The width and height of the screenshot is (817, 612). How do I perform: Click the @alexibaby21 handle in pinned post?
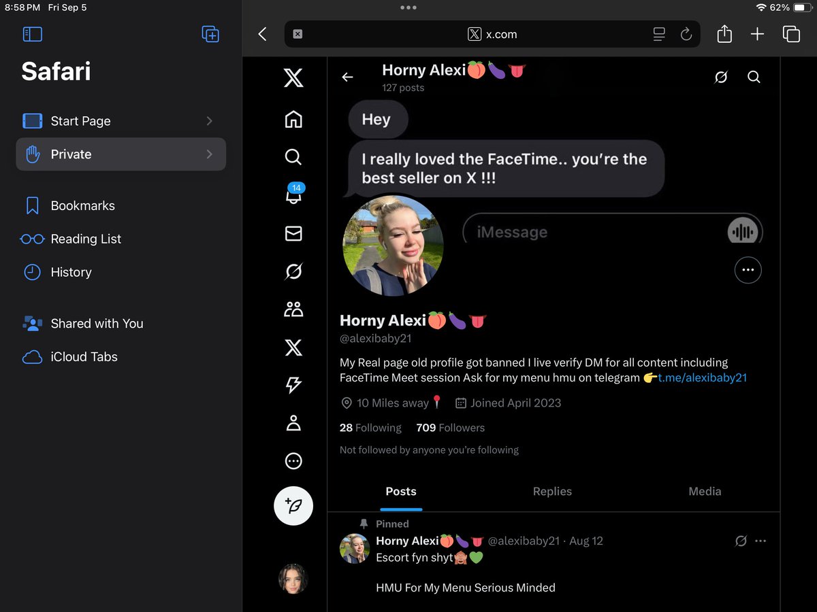(x=524, y=541)
